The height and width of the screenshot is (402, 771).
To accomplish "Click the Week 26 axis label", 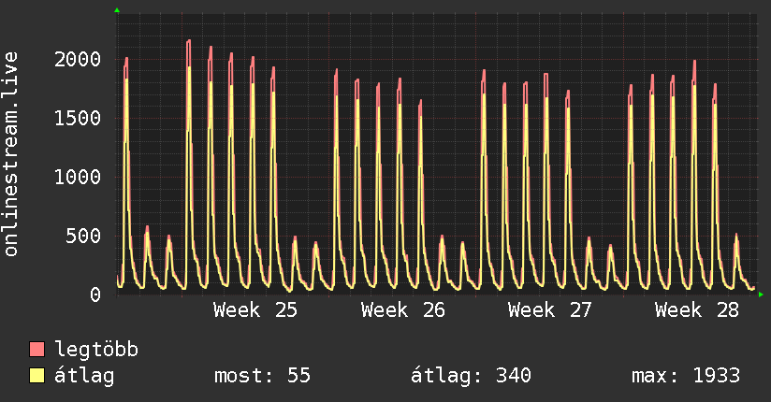I will click(402, 310).
